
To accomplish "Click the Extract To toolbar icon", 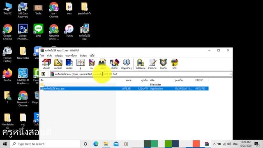I will (x=58, y=64).
